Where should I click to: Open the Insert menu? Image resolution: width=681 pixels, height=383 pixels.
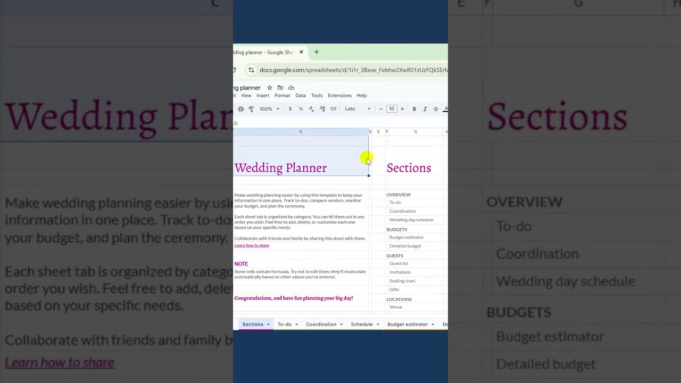[x=263, y=96]
